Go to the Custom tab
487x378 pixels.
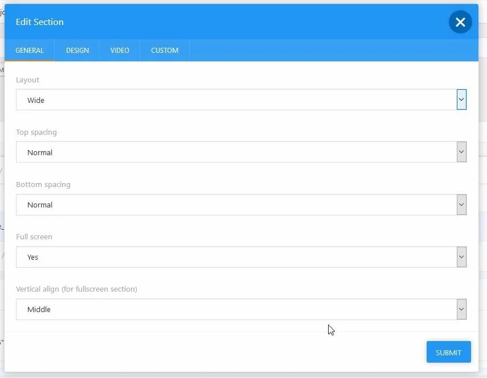(165, 51)
